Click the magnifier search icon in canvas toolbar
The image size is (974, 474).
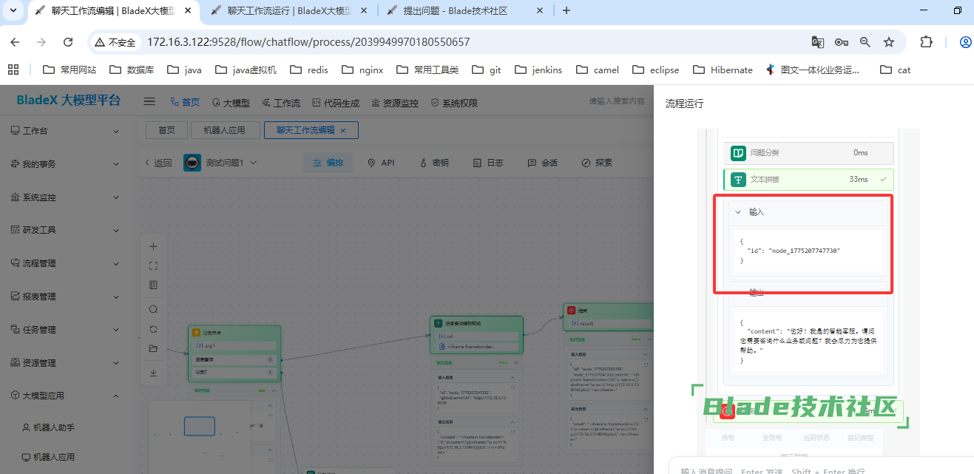[x=153, y=310]
